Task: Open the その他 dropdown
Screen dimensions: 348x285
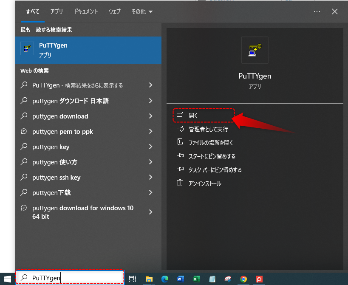Action: (142, 11)
